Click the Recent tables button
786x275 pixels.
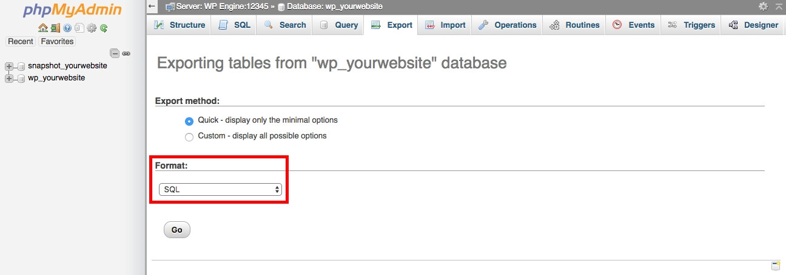[x=21, y=42]
